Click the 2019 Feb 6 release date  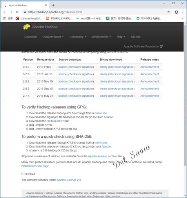coord(44,67)
